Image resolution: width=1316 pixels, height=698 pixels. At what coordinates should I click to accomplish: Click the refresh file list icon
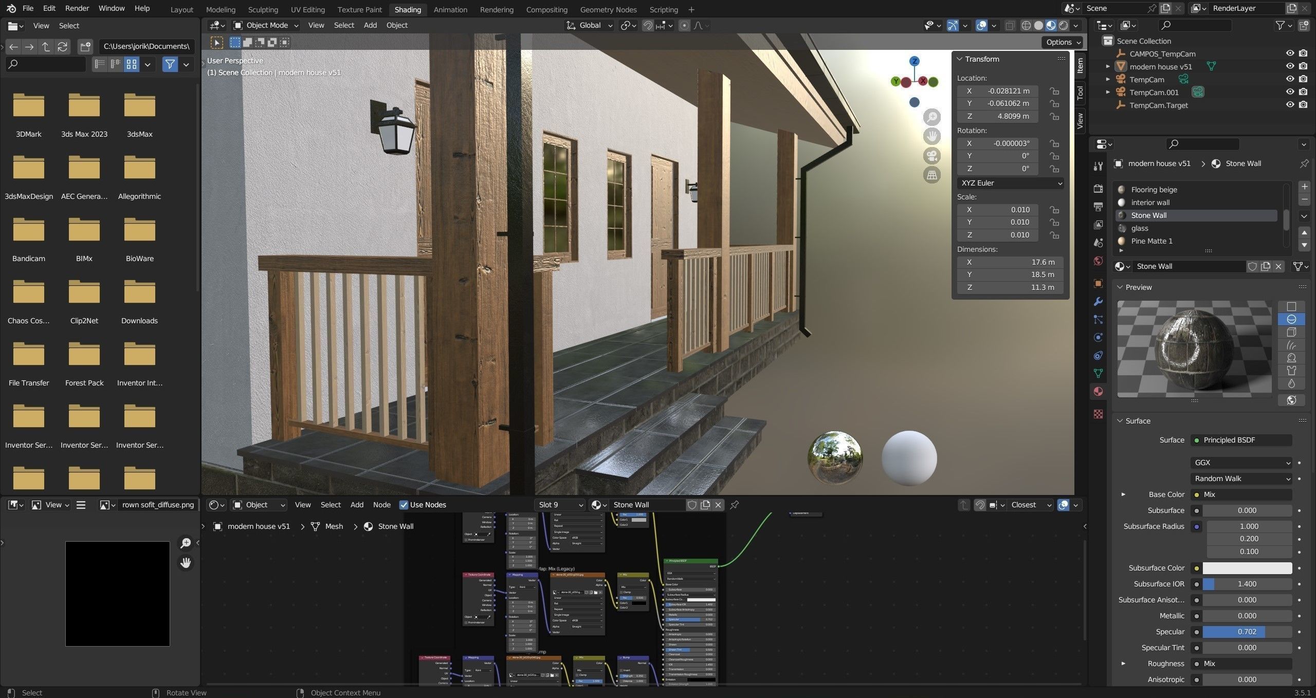tap(63, 47)
